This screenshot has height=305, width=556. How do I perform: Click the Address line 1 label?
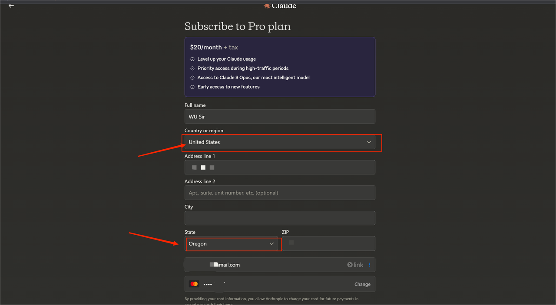(200, 156)
